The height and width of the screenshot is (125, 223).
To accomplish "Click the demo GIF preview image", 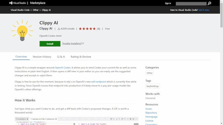I will tap(77, 121).
